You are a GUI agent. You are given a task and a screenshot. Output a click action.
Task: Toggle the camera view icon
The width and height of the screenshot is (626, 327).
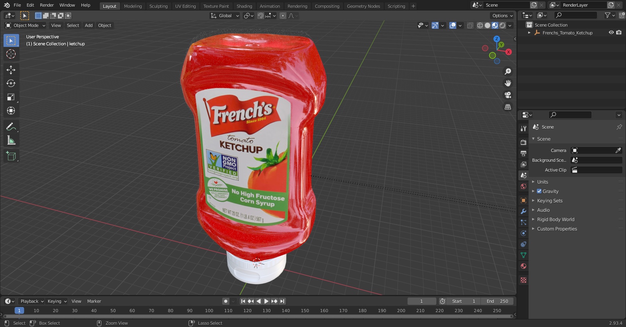click(x=508, y=95)
